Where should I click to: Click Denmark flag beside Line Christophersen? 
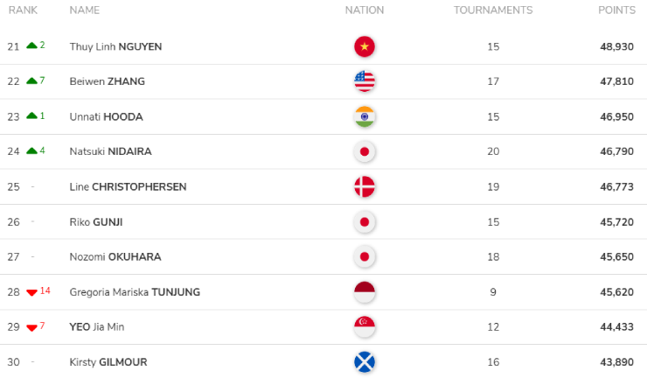click(x=365, y=186)
